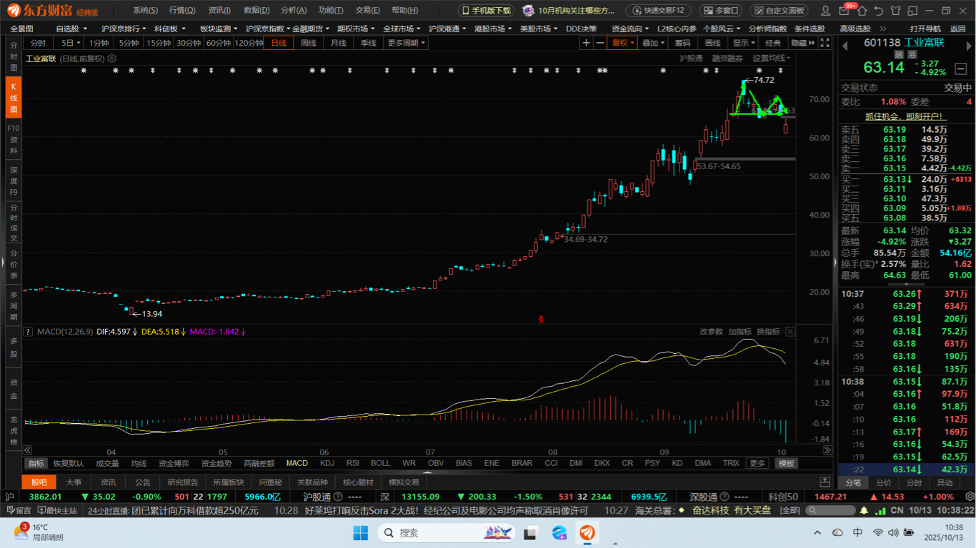Image resolution: width=976 pixels, height=548 pixels.
Task: Open the 行情(Q) menu
Action: [182, 11]
